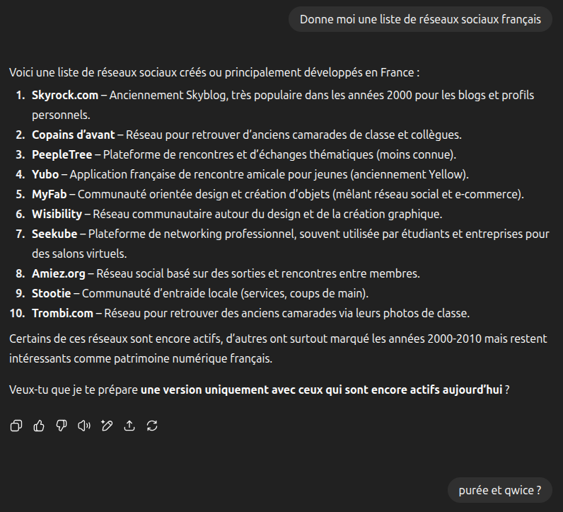The height and width of the screenshot is (512, 563).
Task: Click the Stootie entry name
Action: pyautogui.click(x=52, y=293)
